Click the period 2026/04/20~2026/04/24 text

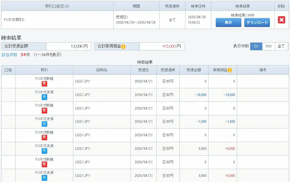coord(136,23)
